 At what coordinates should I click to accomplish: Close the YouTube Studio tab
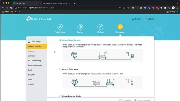pyautogui.click(x=70, y=3)
